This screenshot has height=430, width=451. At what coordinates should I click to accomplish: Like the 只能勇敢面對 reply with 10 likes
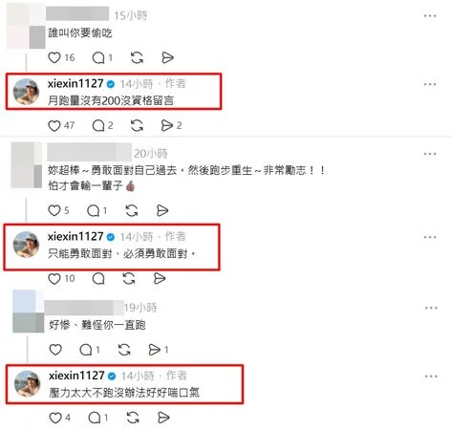[54, 279]
